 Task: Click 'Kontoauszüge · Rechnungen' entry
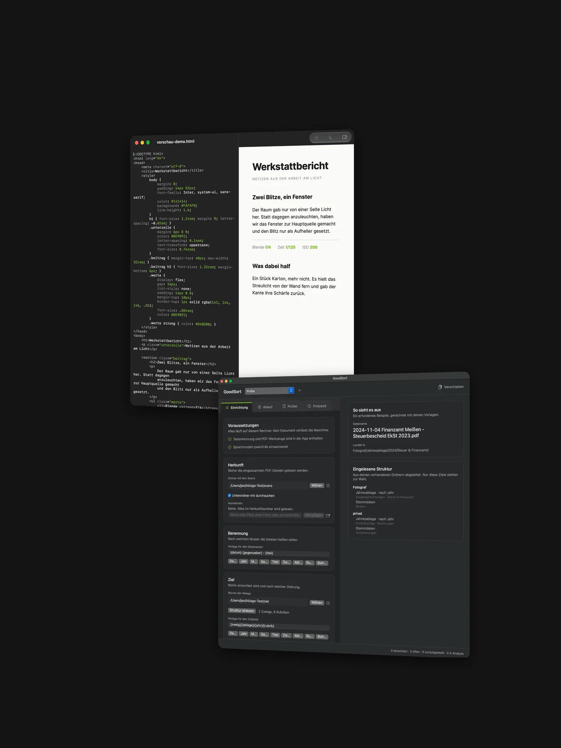(x=374, y=523)
